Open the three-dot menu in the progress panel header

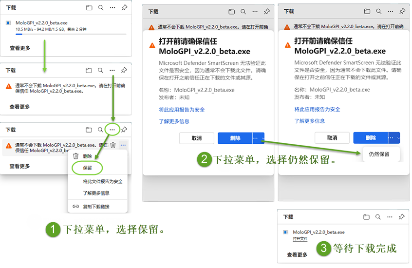coord(112,8)
